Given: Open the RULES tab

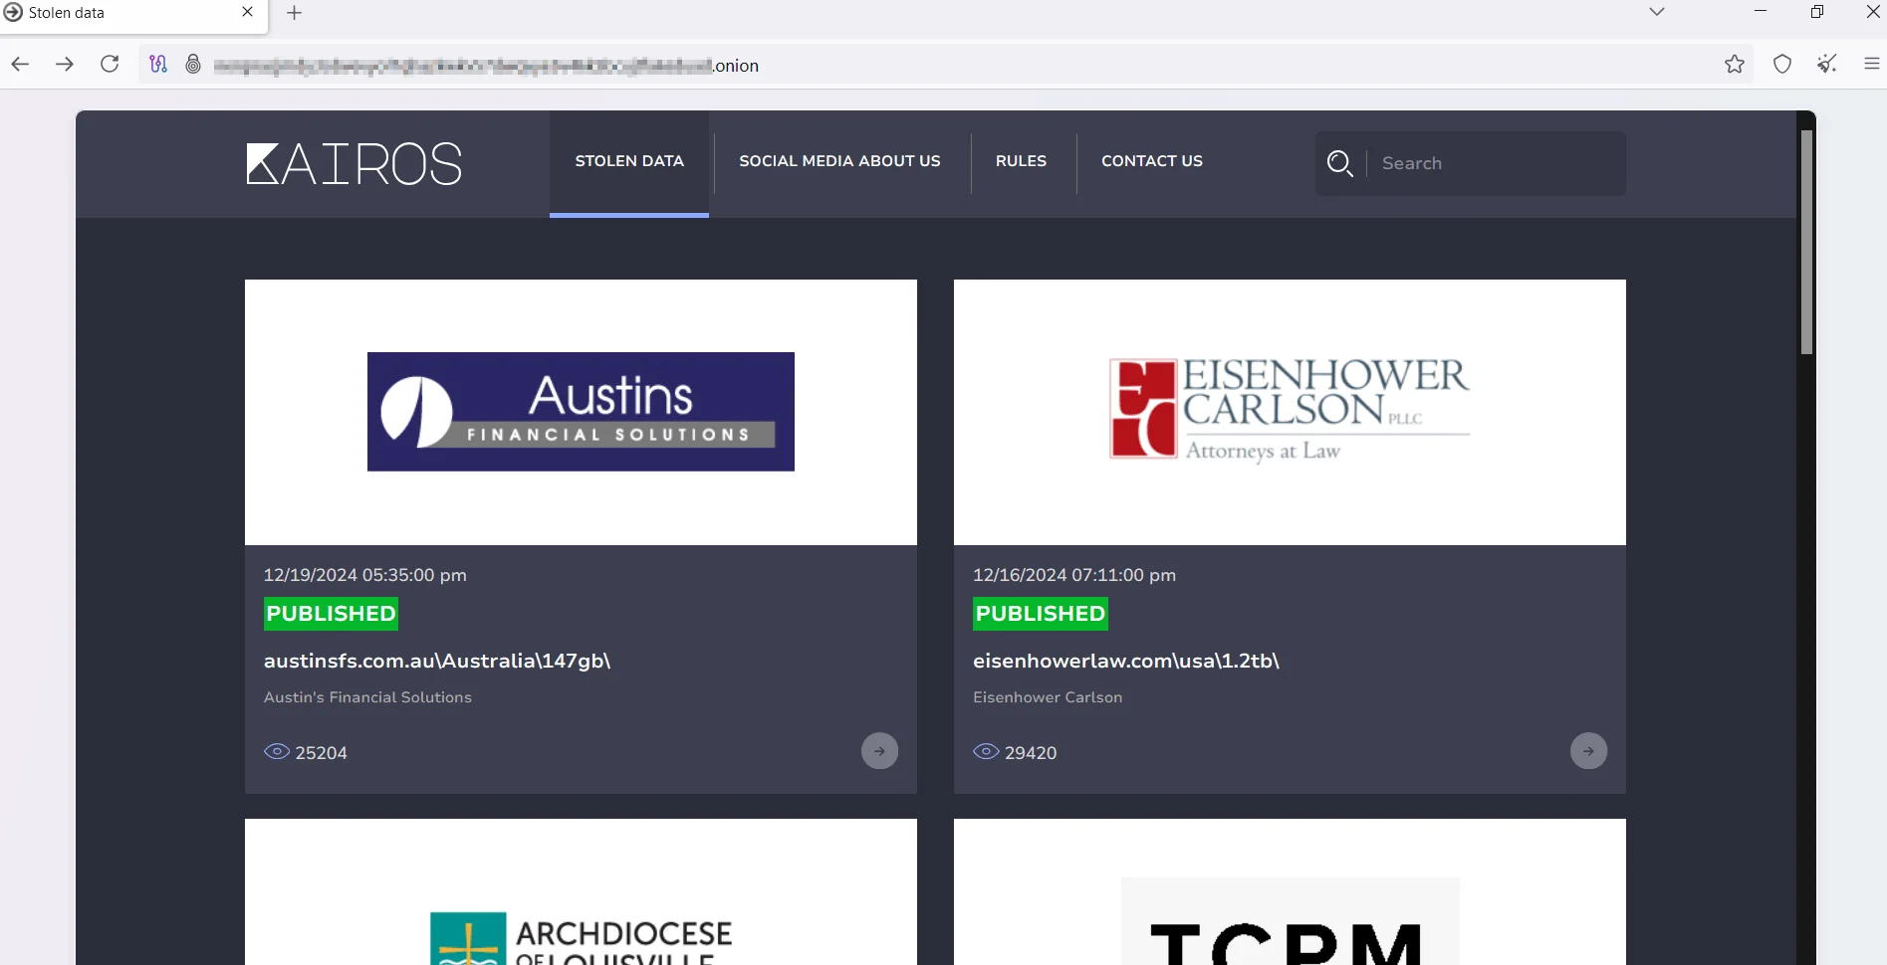Looking at the screenshot, I should [x=1021, y=161].
